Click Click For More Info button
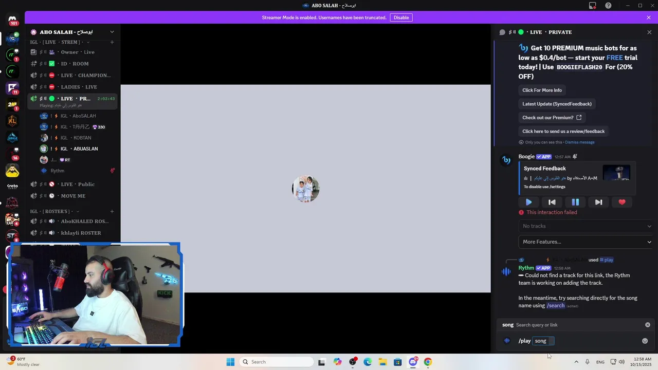Screen dimensions: 658x370 point(542,90)
